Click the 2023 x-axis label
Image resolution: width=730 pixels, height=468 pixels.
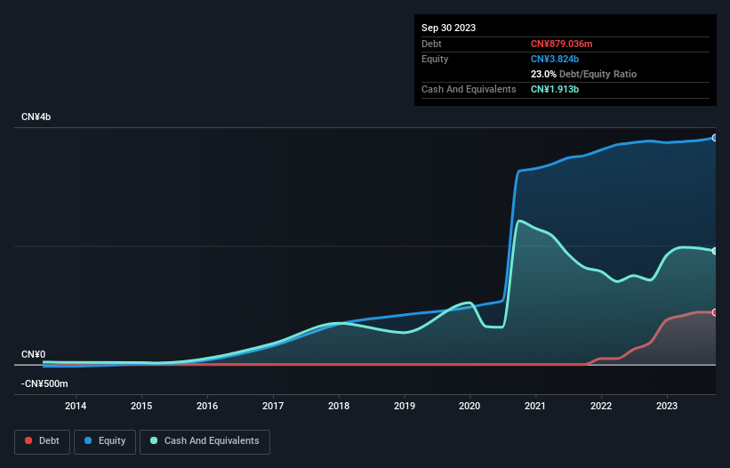click(667, 406)
